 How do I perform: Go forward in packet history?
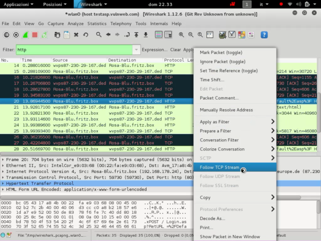[x=117, y=35]
